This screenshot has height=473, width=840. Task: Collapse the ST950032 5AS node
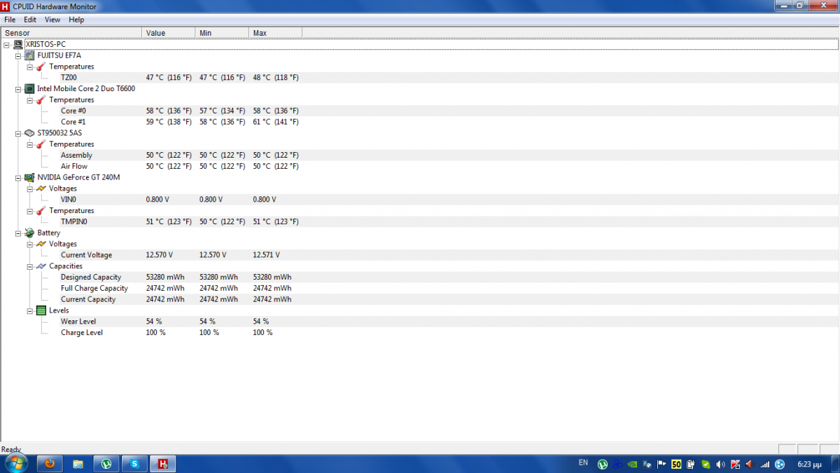tap(19, 133)
